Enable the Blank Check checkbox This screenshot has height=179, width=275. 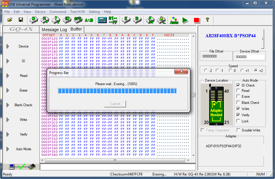pyautogui.click(x=238, y=103)
